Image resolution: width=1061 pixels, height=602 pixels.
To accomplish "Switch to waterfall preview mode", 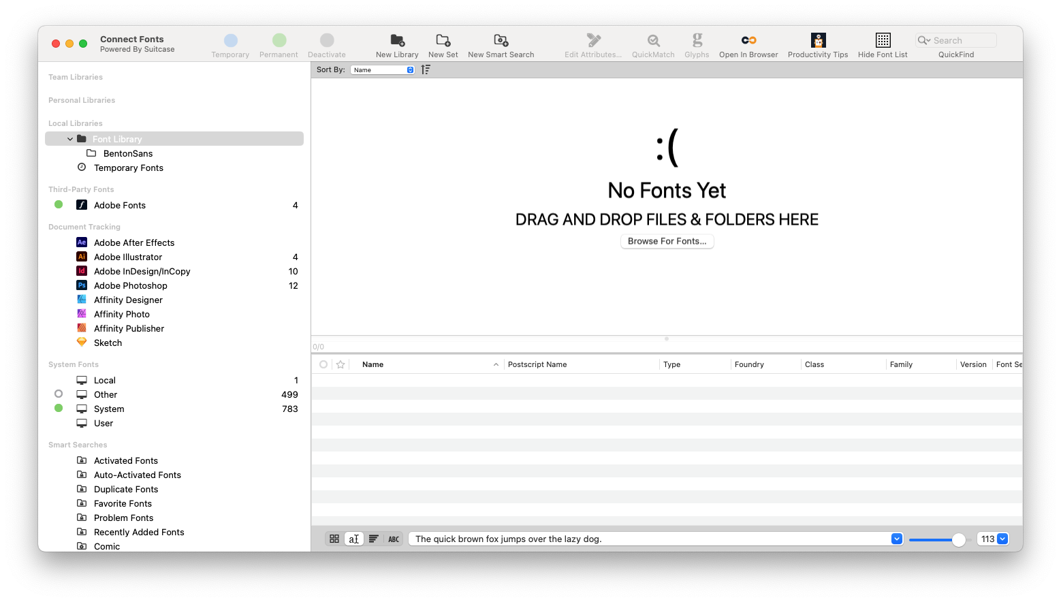I will tap(374, 539).
